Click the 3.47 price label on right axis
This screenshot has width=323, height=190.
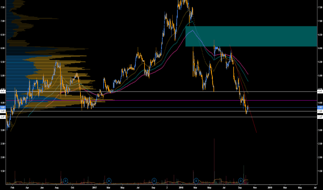click(320, 117)
